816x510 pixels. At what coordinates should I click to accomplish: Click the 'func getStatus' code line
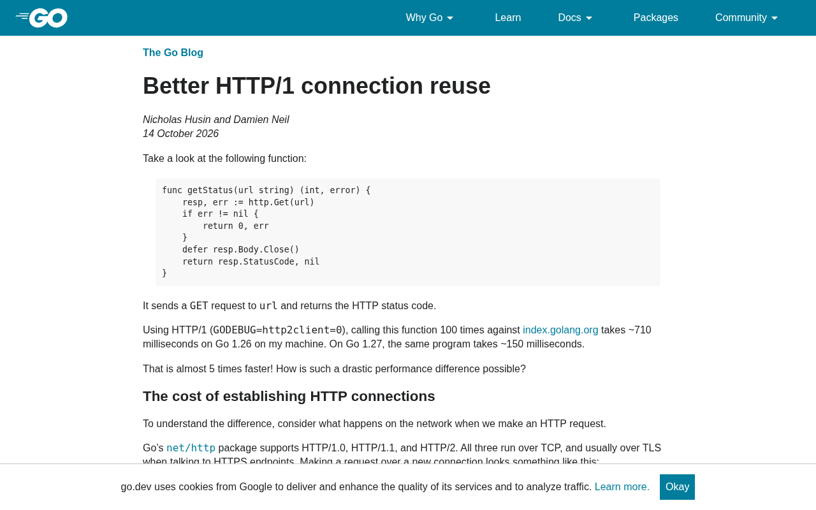point(266,190)
